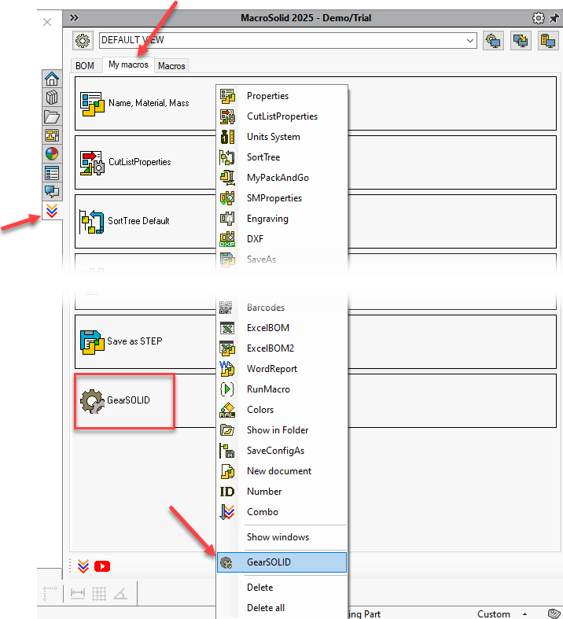
Task: Open the file explorer folder sidebar icon
Action: click(x=52, y=116)
